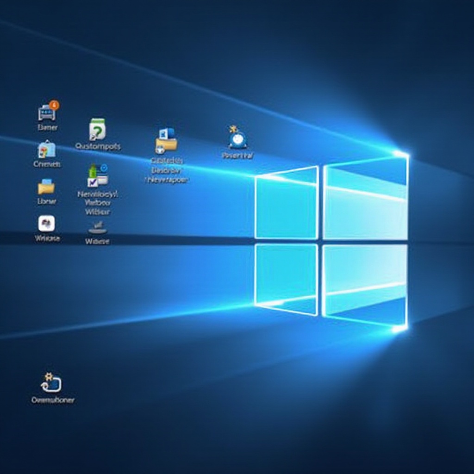Screen dimensions: 474x474
Task: Open the Ovemuboner gear and arrow icon
Action: 51,383
